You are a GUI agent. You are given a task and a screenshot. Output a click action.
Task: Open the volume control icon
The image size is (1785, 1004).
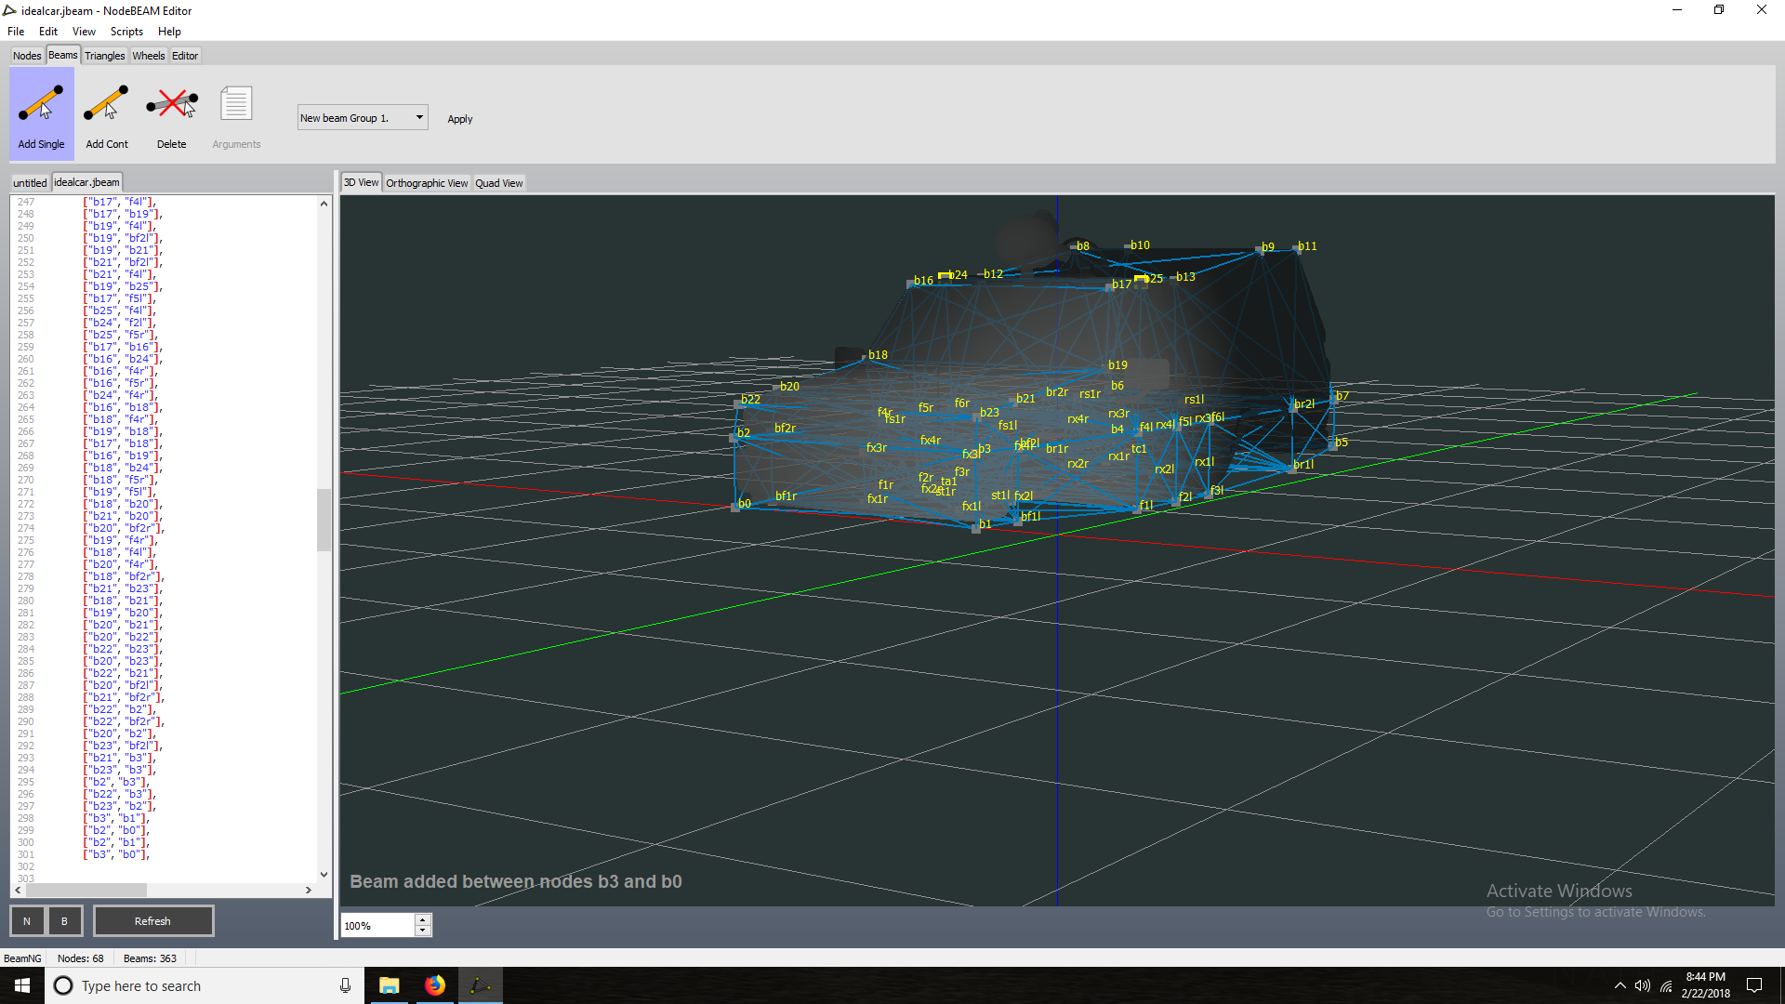(x=1643, y=985)
